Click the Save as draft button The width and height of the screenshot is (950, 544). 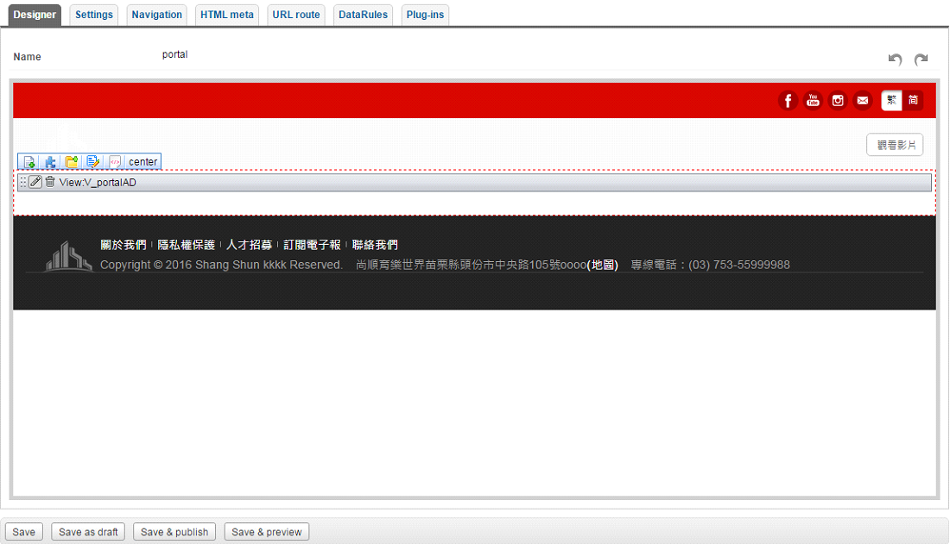pos(88,532)
